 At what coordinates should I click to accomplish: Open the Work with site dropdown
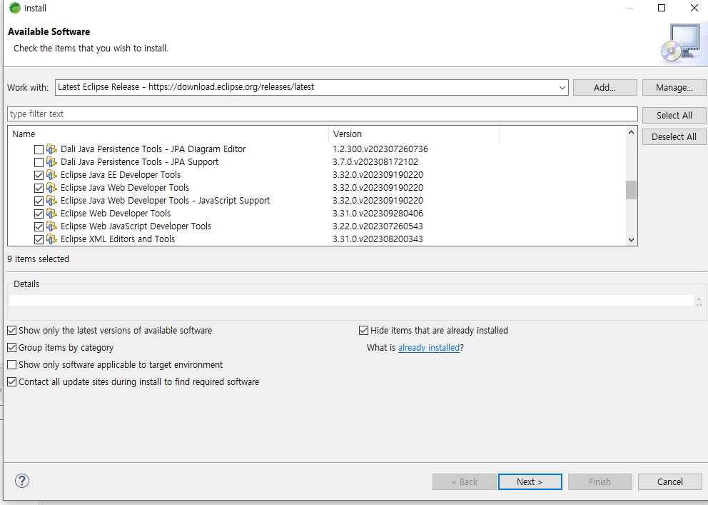(x=562, y=88)
